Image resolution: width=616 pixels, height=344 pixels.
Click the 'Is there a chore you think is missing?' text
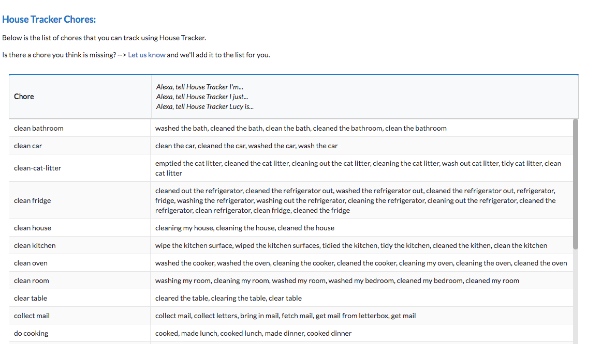tap(59, 55)
